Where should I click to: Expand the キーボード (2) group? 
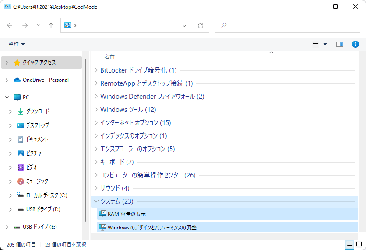pos(96,162)
